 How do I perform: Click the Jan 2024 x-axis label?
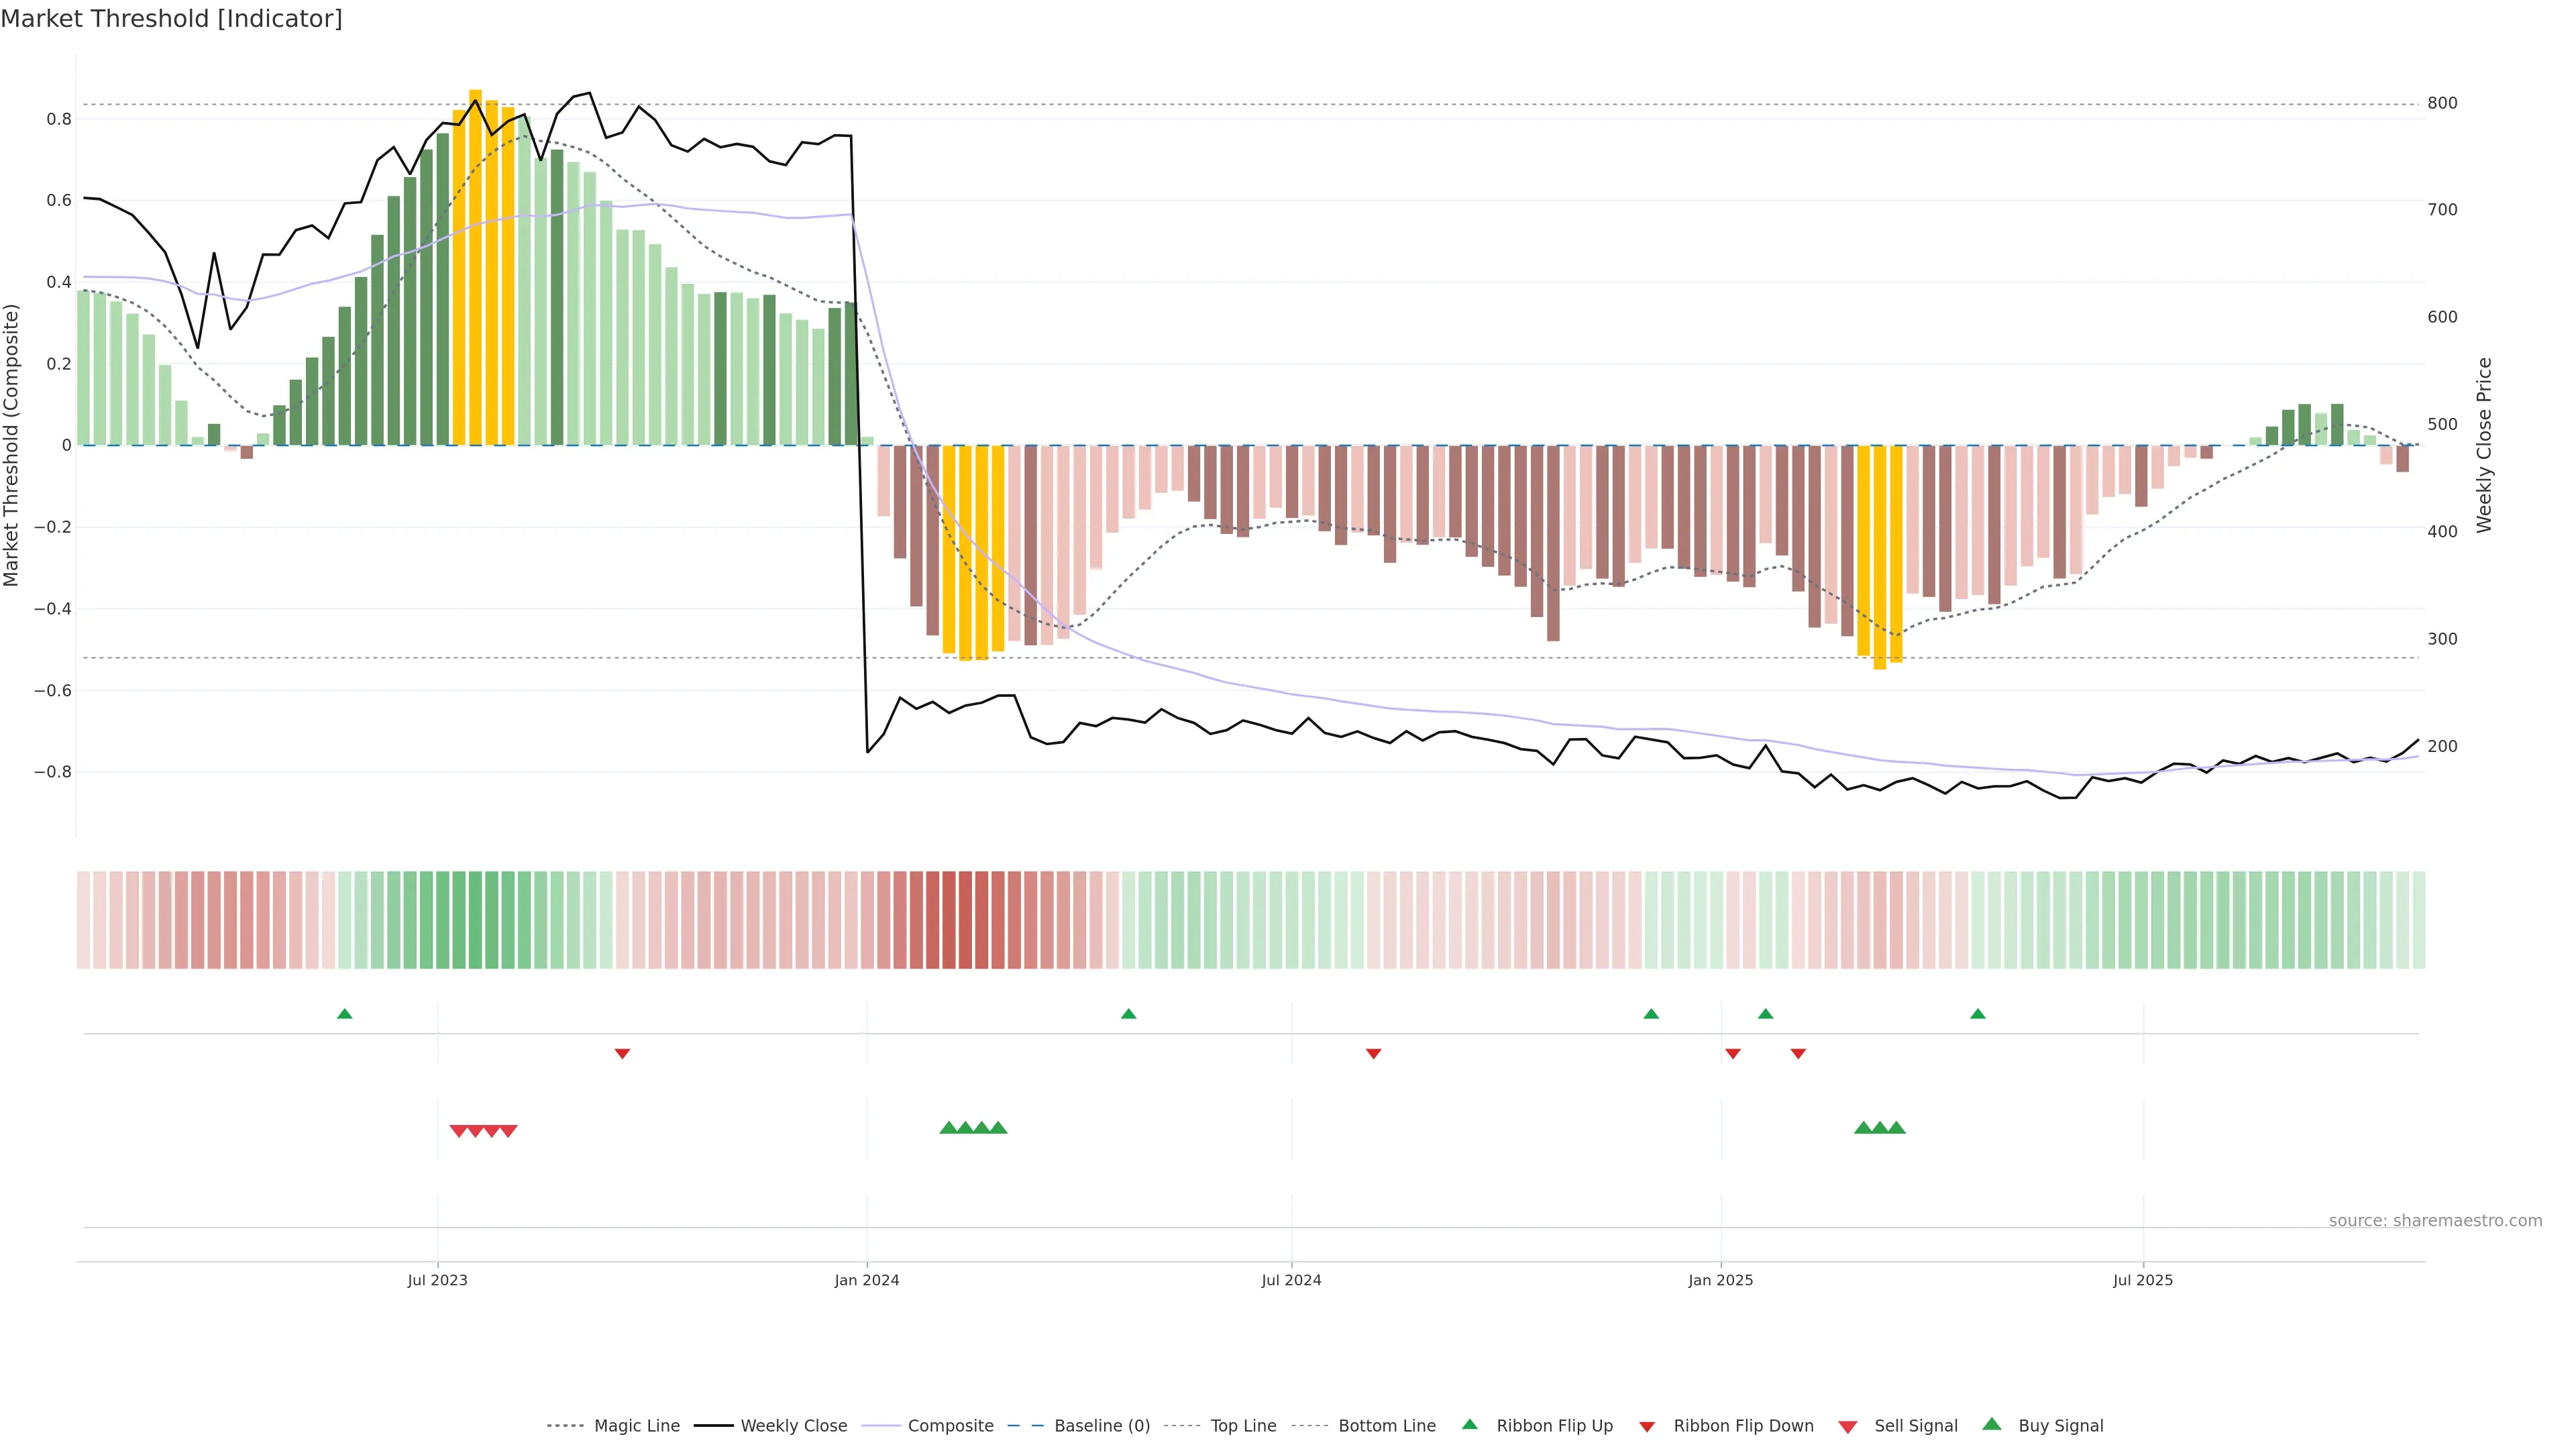[867, 1280]
